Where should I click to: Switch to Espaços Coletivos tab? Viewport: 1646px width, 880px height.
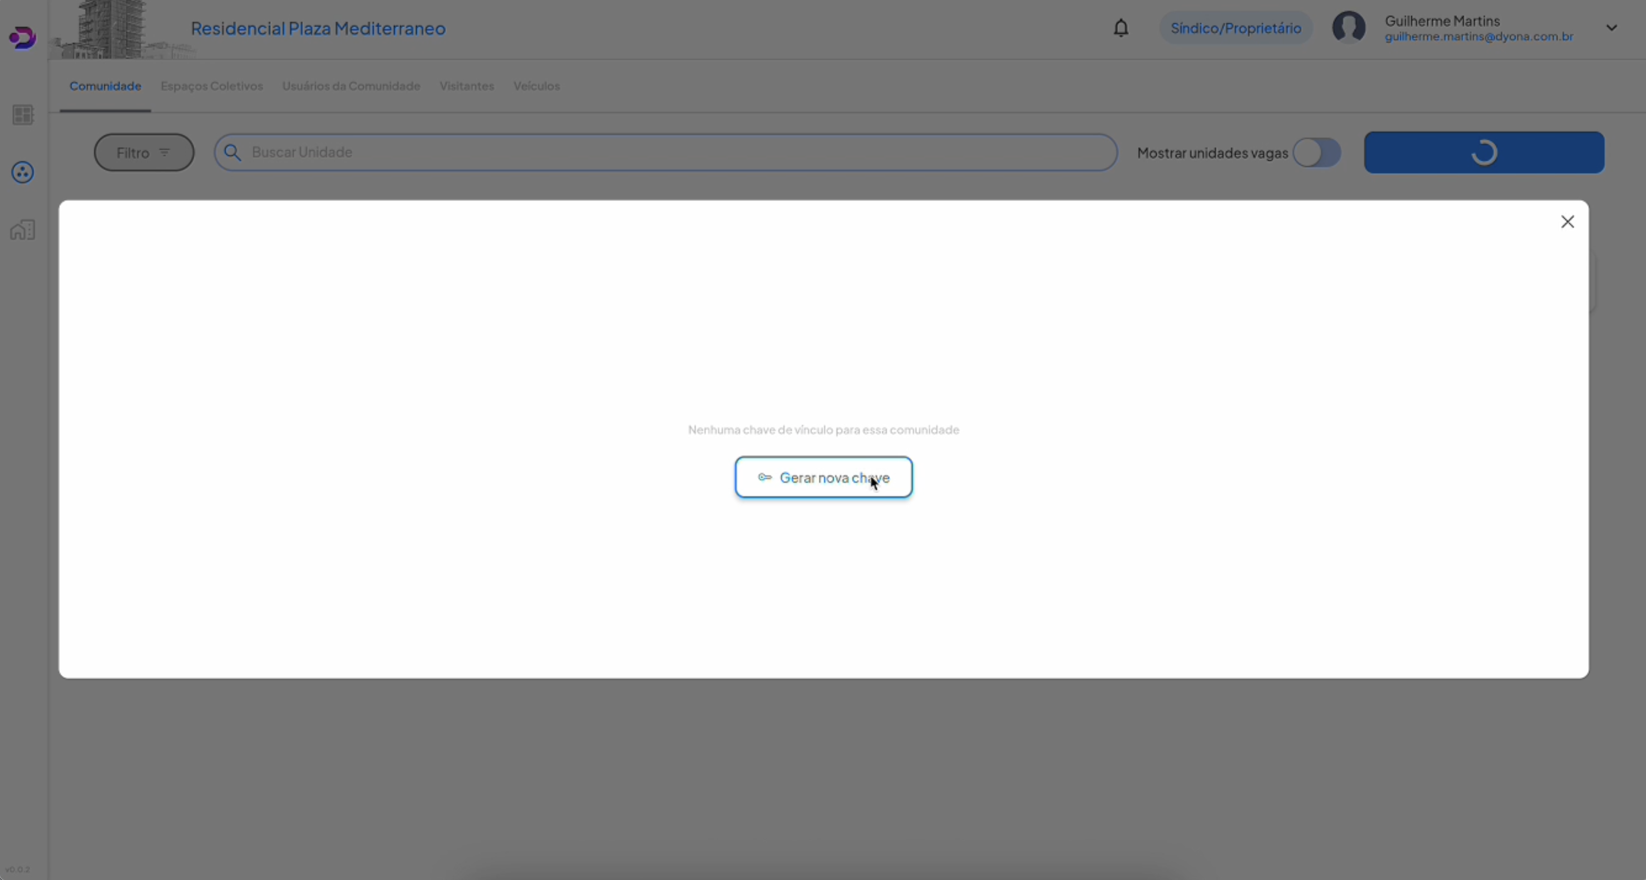(x=211, y=86)
